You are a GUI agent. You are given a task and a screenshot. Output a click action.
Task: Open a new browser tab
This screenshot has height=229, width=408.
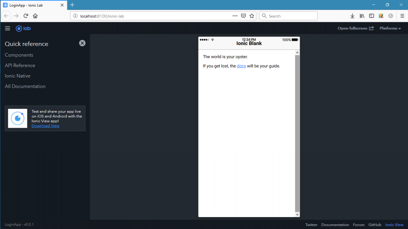tap(72, 5)
